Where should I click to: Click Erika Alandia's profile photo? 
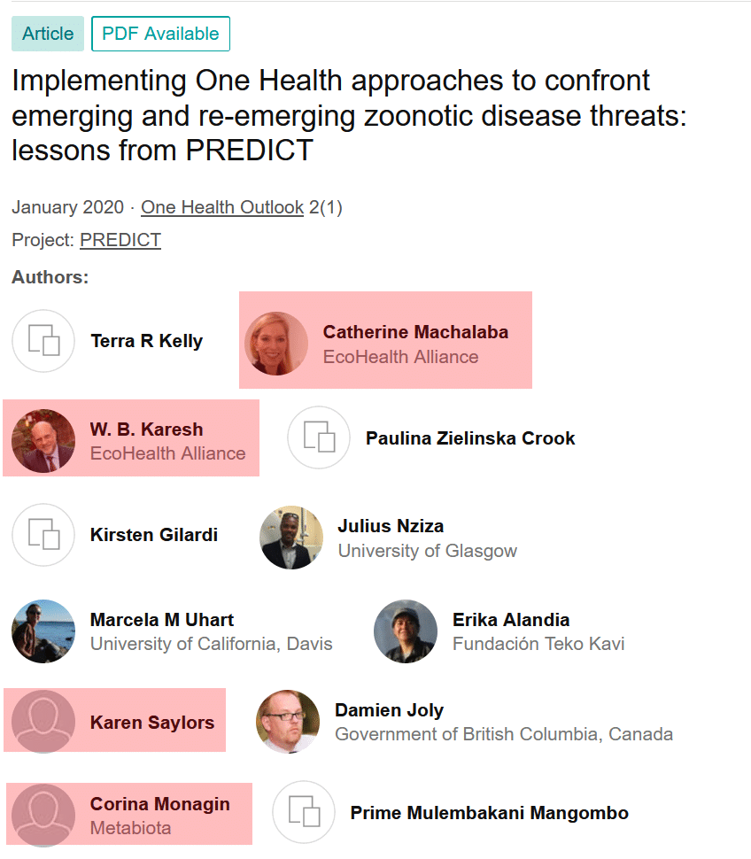406,631
